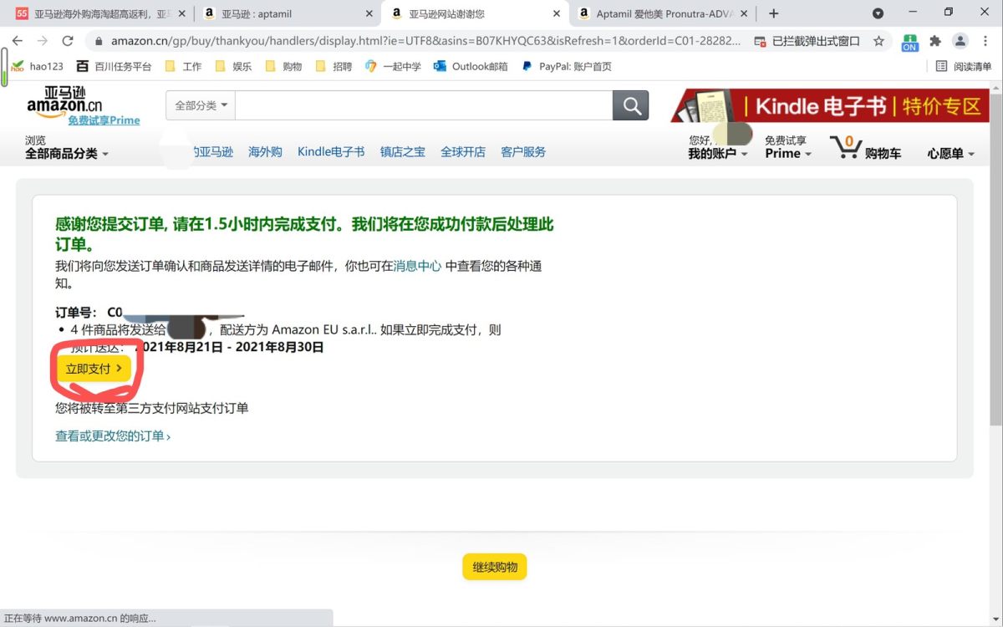Open the 消息中心 link
Image resolution: width=1003 pixels, height=627 pixels.
pyautogui.click(x=417, y=266)
